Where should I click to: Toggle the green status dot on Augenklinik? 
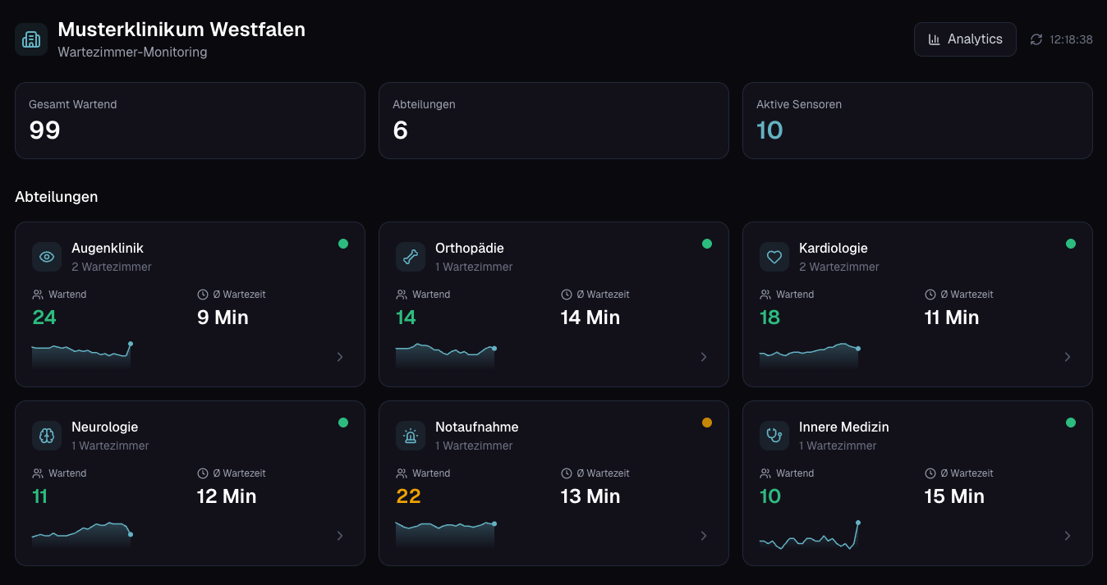click(x=343, y=244)
